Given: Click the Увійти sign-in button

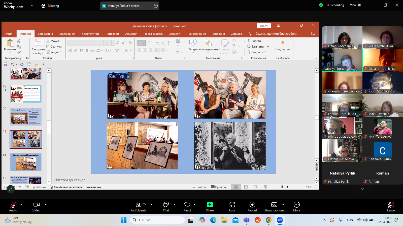Looking at the screenshot, I should click(264, 26).
